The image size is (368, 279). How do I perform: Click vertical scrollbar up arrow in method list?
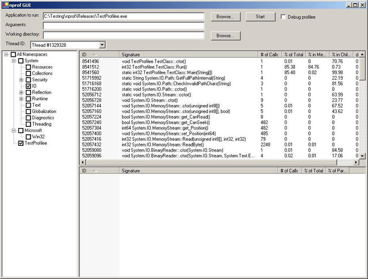(362, 55)
